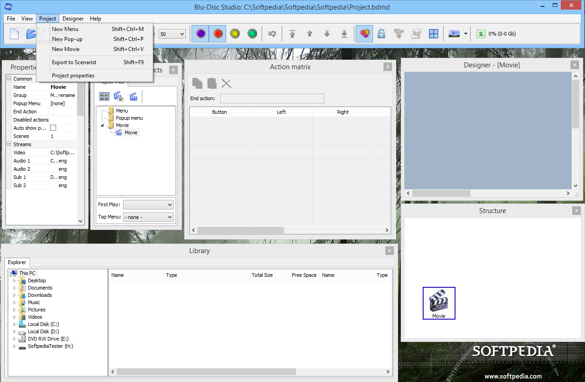Click the green 1L layer indicator

click(x=481, y=34)
